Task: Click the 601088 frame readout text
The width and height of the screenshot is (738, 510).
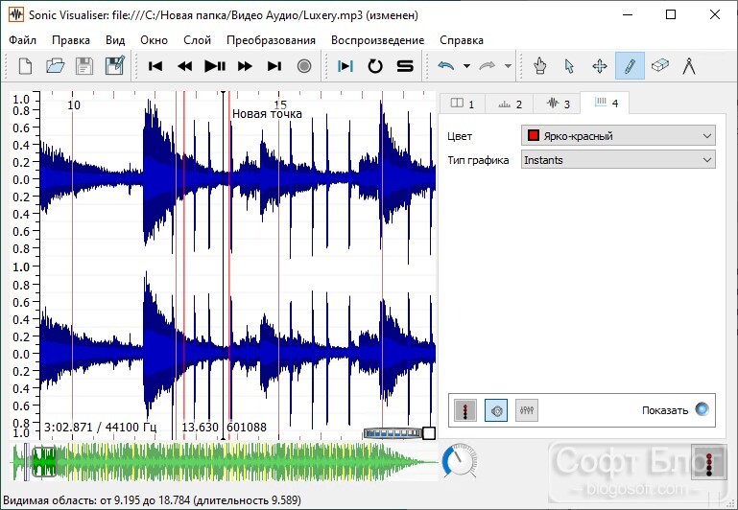Action: (x=247, y=427)
